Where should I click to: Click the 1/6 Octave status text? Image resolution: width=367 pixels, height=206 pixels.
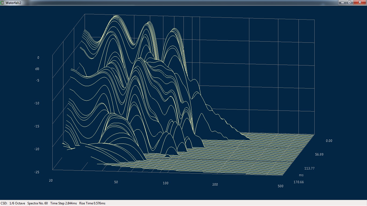(17, 203)
